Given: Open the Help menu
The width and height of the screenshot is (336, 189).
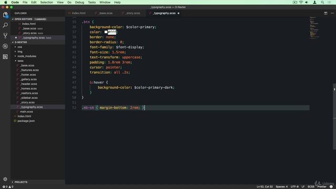Looking at the screenshot, I should (x=117, y=2).
